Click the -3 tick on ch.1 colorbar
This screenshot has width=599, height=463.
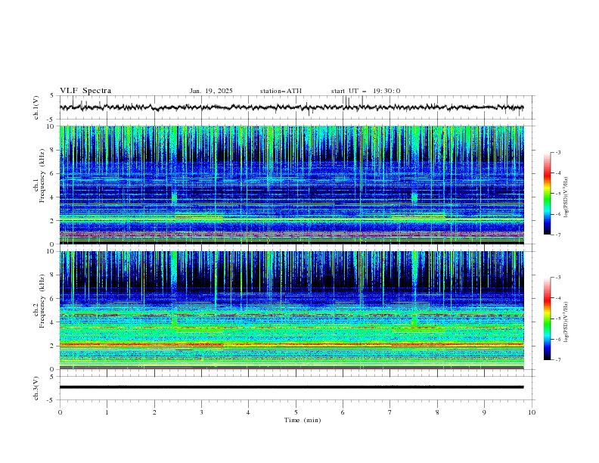click(557, 152)
